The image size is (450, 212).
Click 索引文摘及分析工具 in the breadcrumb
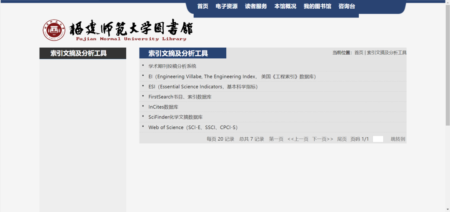(387, 53)
